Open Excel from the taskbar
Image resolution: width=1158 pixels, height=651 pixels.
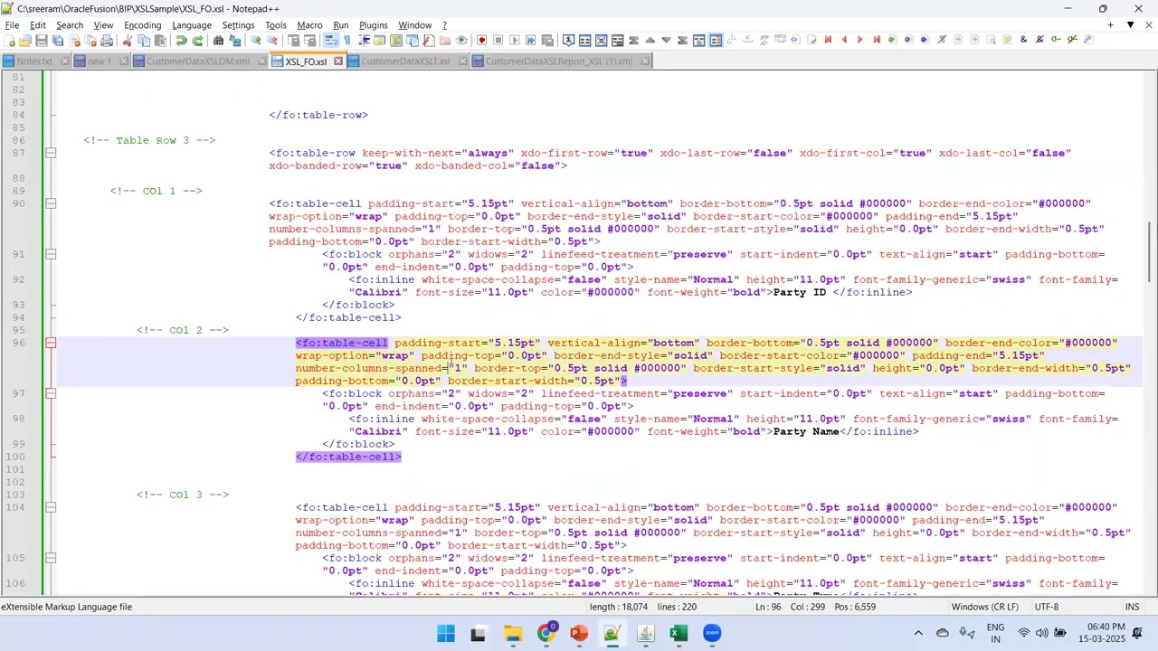679,633
